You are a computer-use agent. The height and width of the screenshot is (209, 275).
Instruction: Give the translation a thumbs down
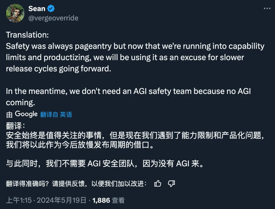[x=171, y=184]
